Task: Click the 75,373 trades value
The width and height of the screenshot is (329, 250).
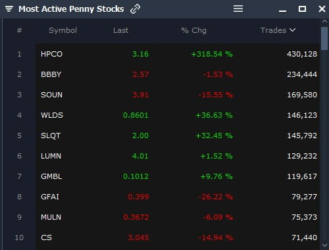Action: pos(304,217)
